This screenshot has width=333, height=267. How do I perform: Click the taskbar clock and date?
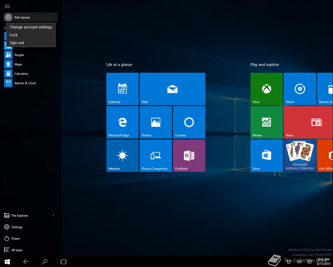[324, 262]
